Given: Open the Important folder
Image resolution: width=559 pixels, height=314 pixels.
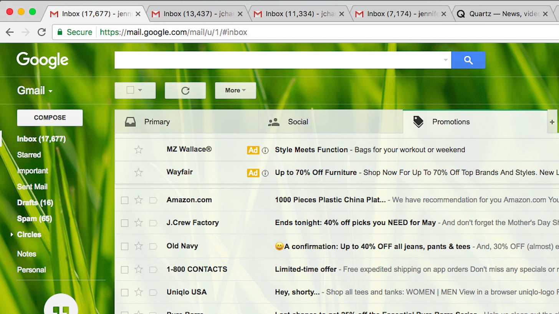Looking at the screenshot, I should coord(33,171).
